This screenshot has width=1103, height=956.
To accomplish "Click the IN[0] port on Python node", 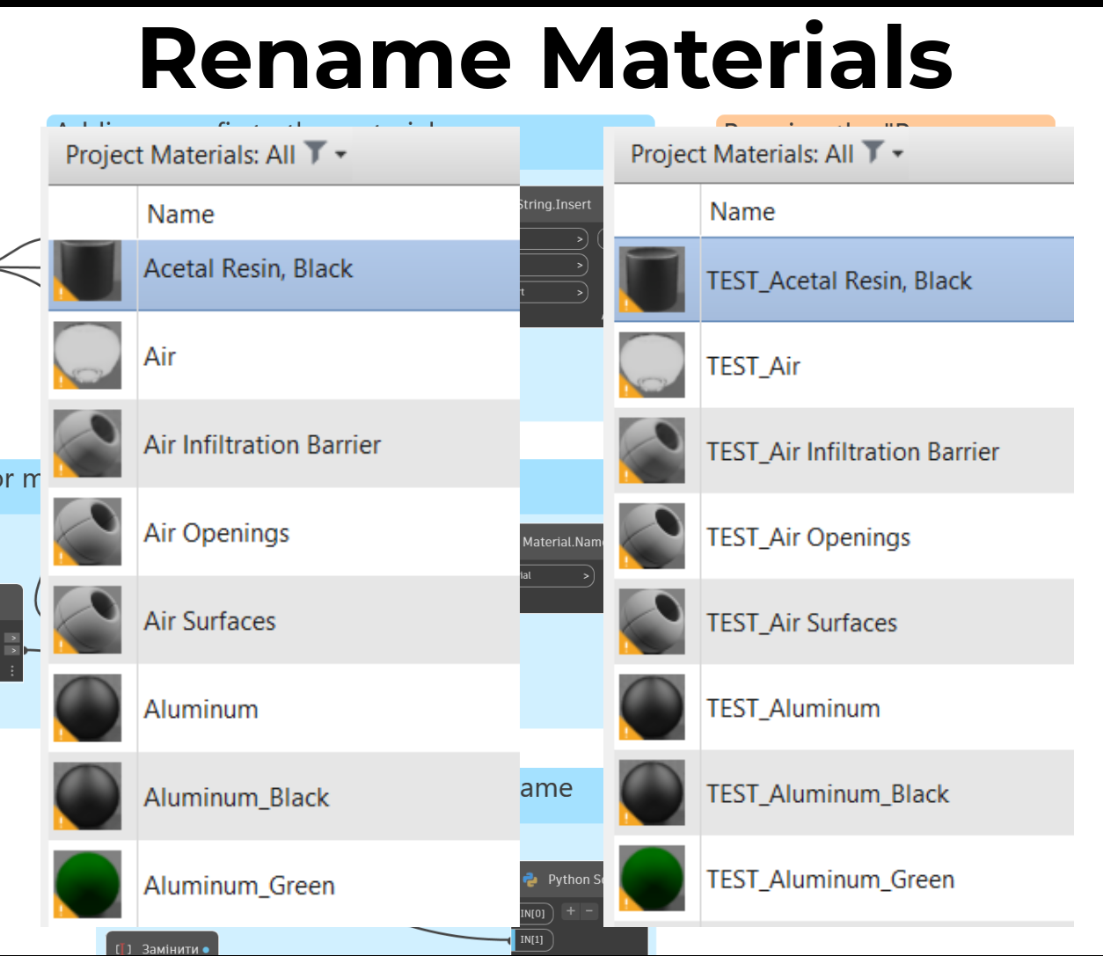I will point(533,914).
